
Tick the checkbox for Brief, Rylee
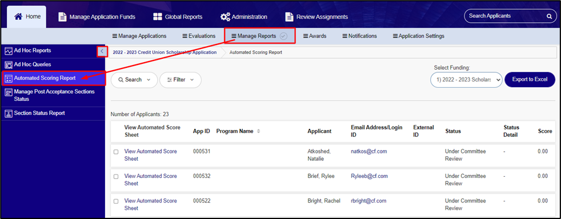pyautogui.click(x=116, y=176)
